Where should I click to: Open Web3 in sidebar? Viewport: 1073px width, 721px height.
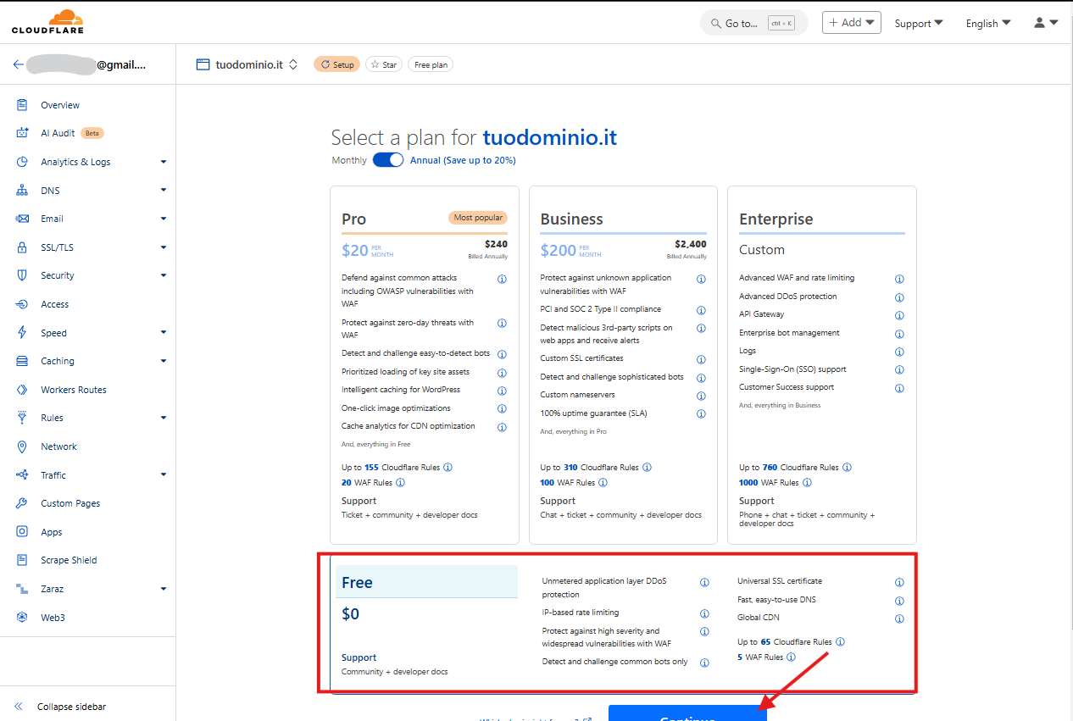coord(53,618)
